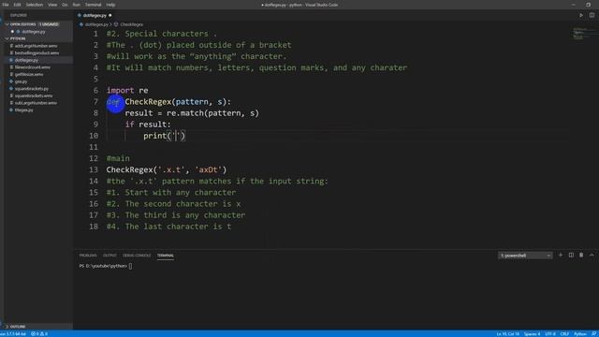Open the Help menu

[x=110, y=5]
